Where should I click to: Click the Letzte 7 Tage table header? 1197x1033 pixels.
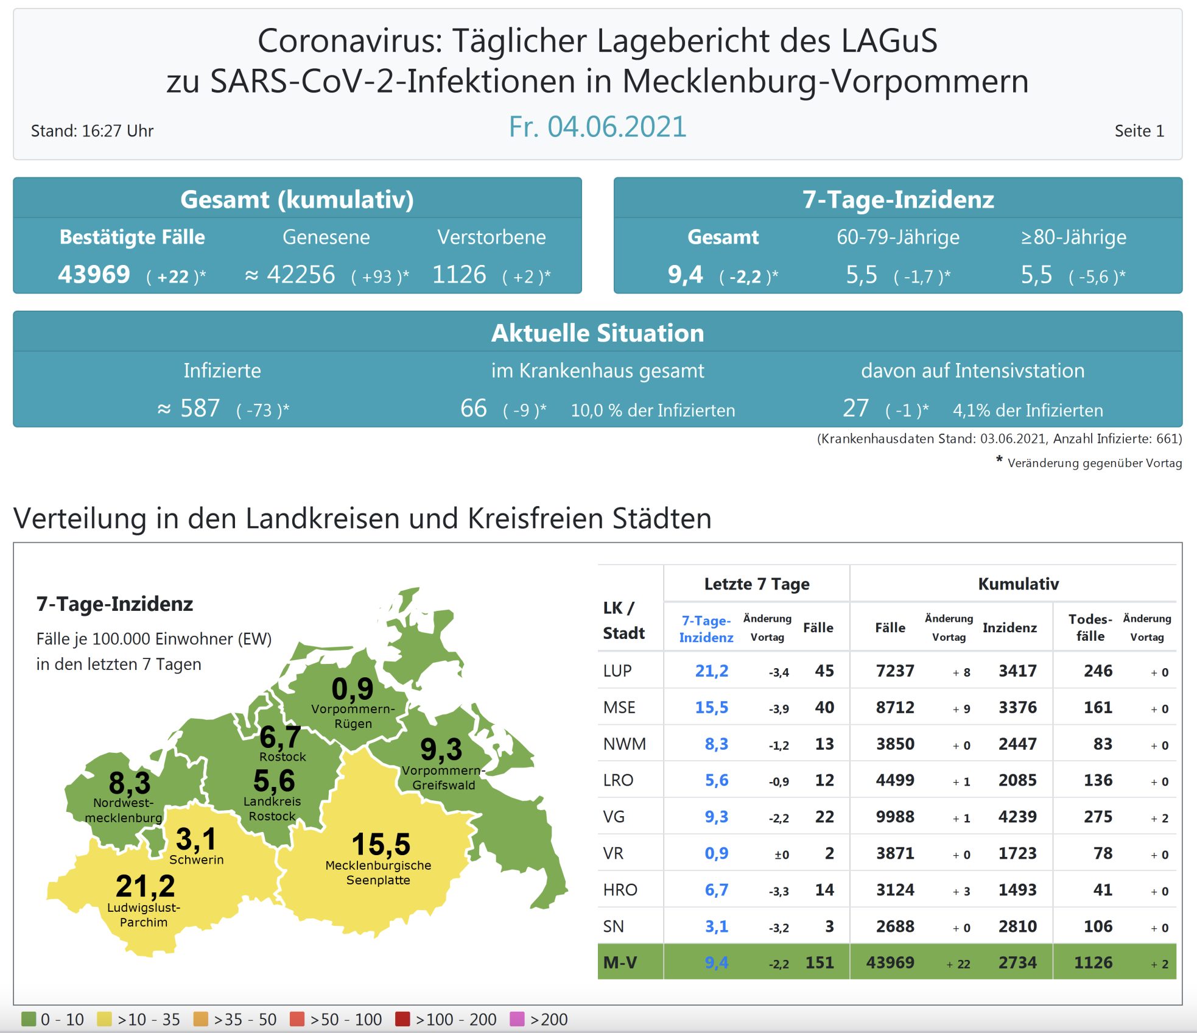(x=756, y=583)
